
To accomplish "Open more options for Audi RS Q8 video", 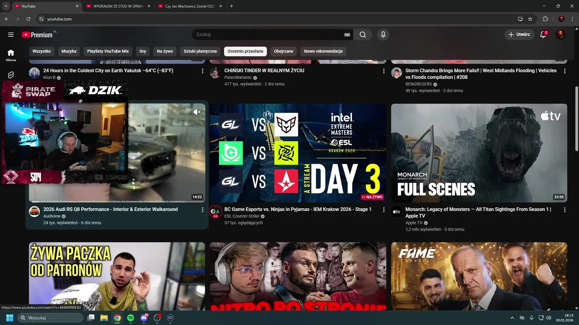I will (203, 210).
